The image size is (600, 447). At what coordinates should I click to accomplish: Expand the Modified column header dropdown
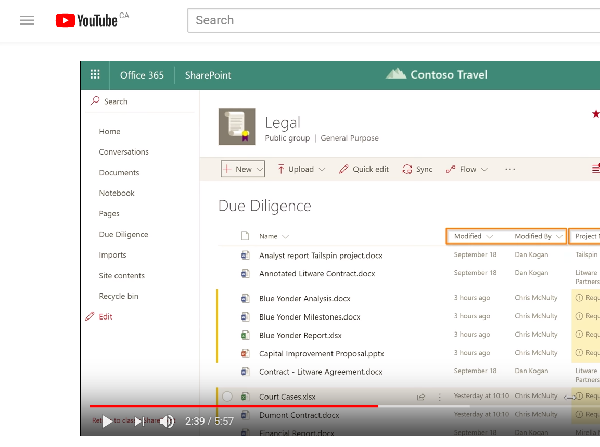coord(489,237)
